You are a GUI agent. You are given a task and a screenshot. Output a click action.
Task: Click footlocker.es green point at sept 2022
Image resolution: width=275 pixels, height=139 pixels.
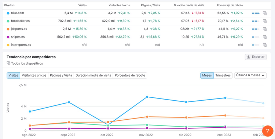[69, 123]
